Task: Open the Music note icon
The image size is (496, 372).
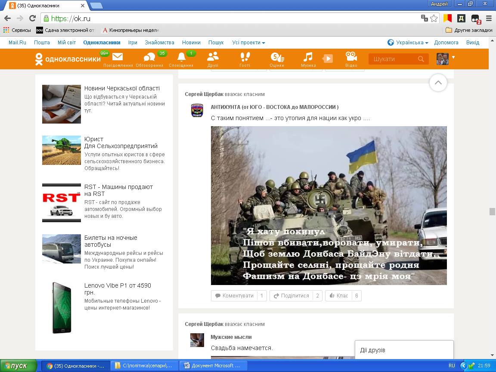Action: (x=308, y=57)
